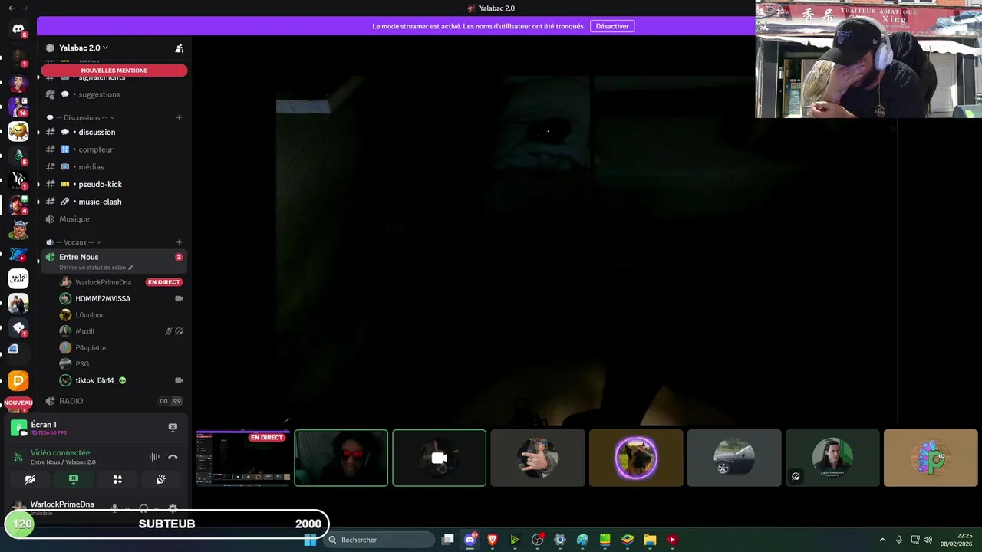Stop streaming Écran 1 icon
Viewport: 982px width, 552px height.
point(173,427)
